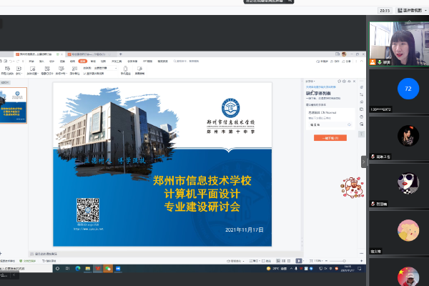This screenshot has width=429, height=286.
Task: Switch to slide sorter view icon
Action: (283, 261)
